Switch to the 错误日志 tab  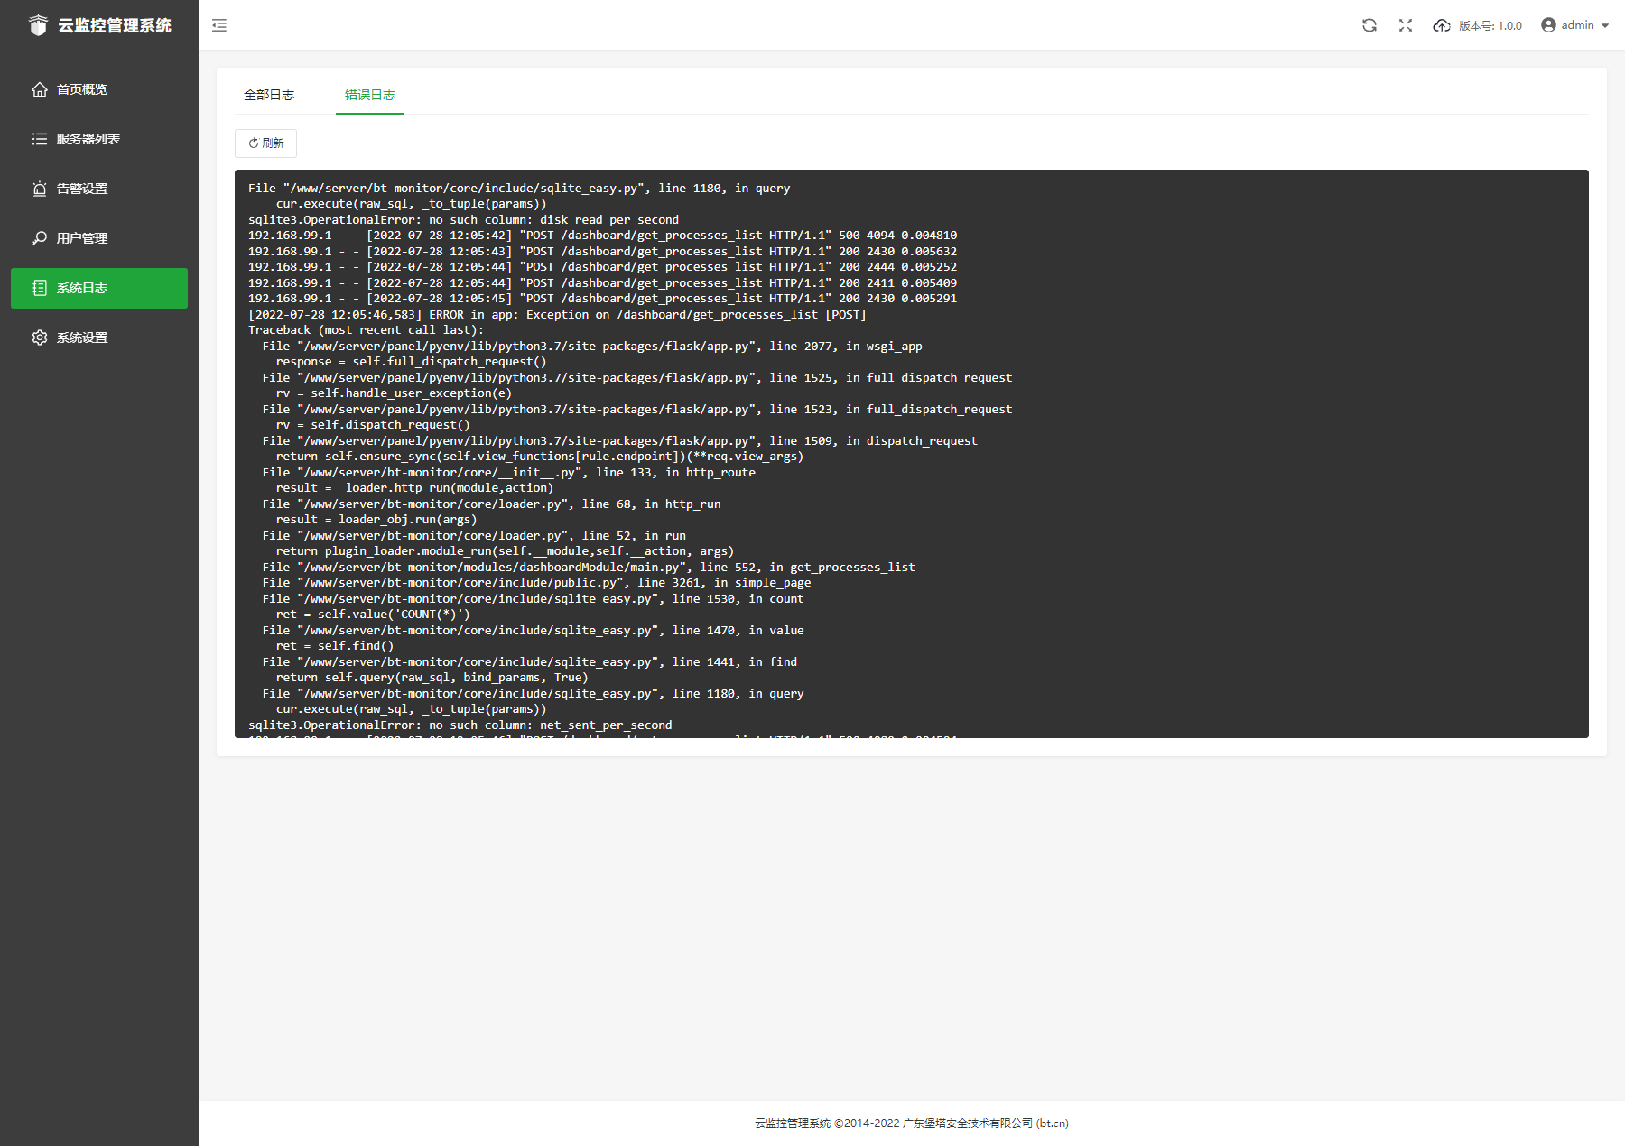tap(370, 95)
